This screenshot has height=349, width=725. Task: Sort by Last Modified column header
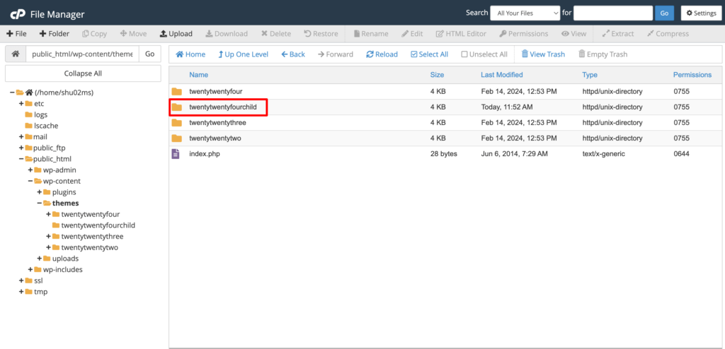tap(502, 75)
